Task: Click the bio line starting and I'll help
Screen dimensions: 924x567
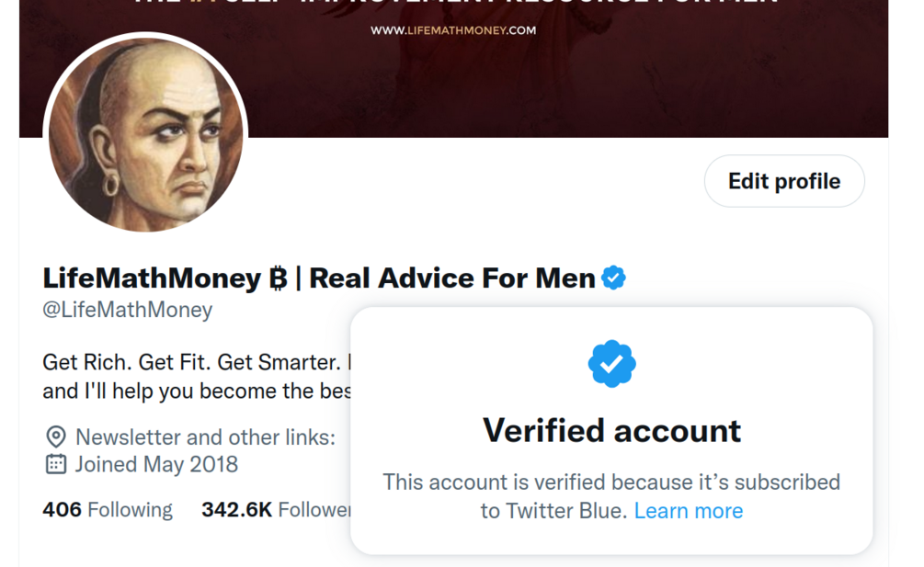Action: tap(197, 391)
